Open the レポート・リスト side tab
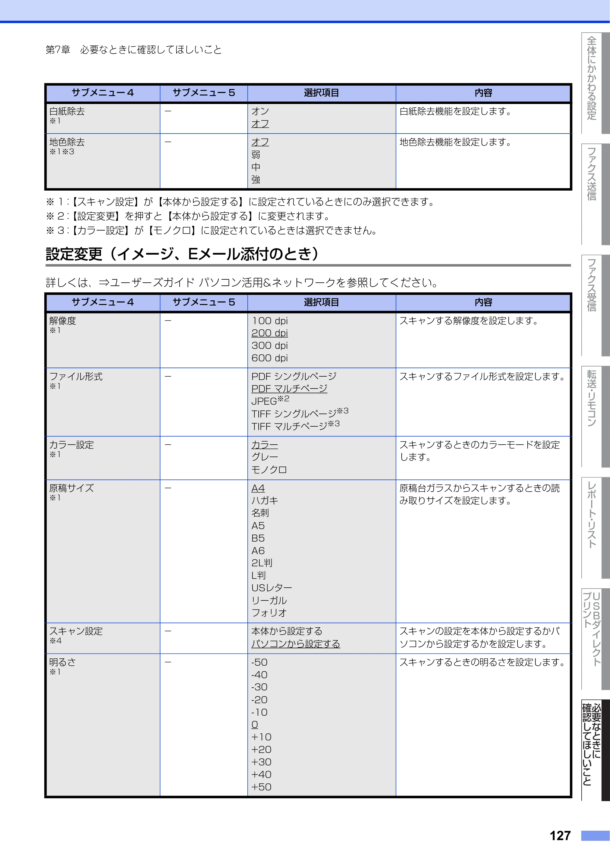This screenshot has height=863, width=610. click(x=595, y=528)
